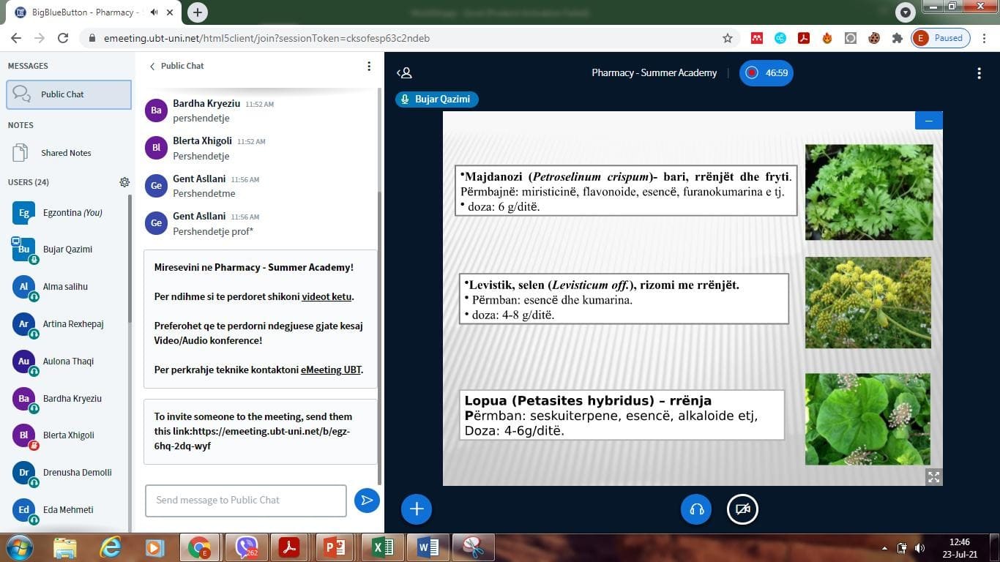This screenshot has width=1000, height=562.
Task: Open the blue plus actions button
Action: 417,509
